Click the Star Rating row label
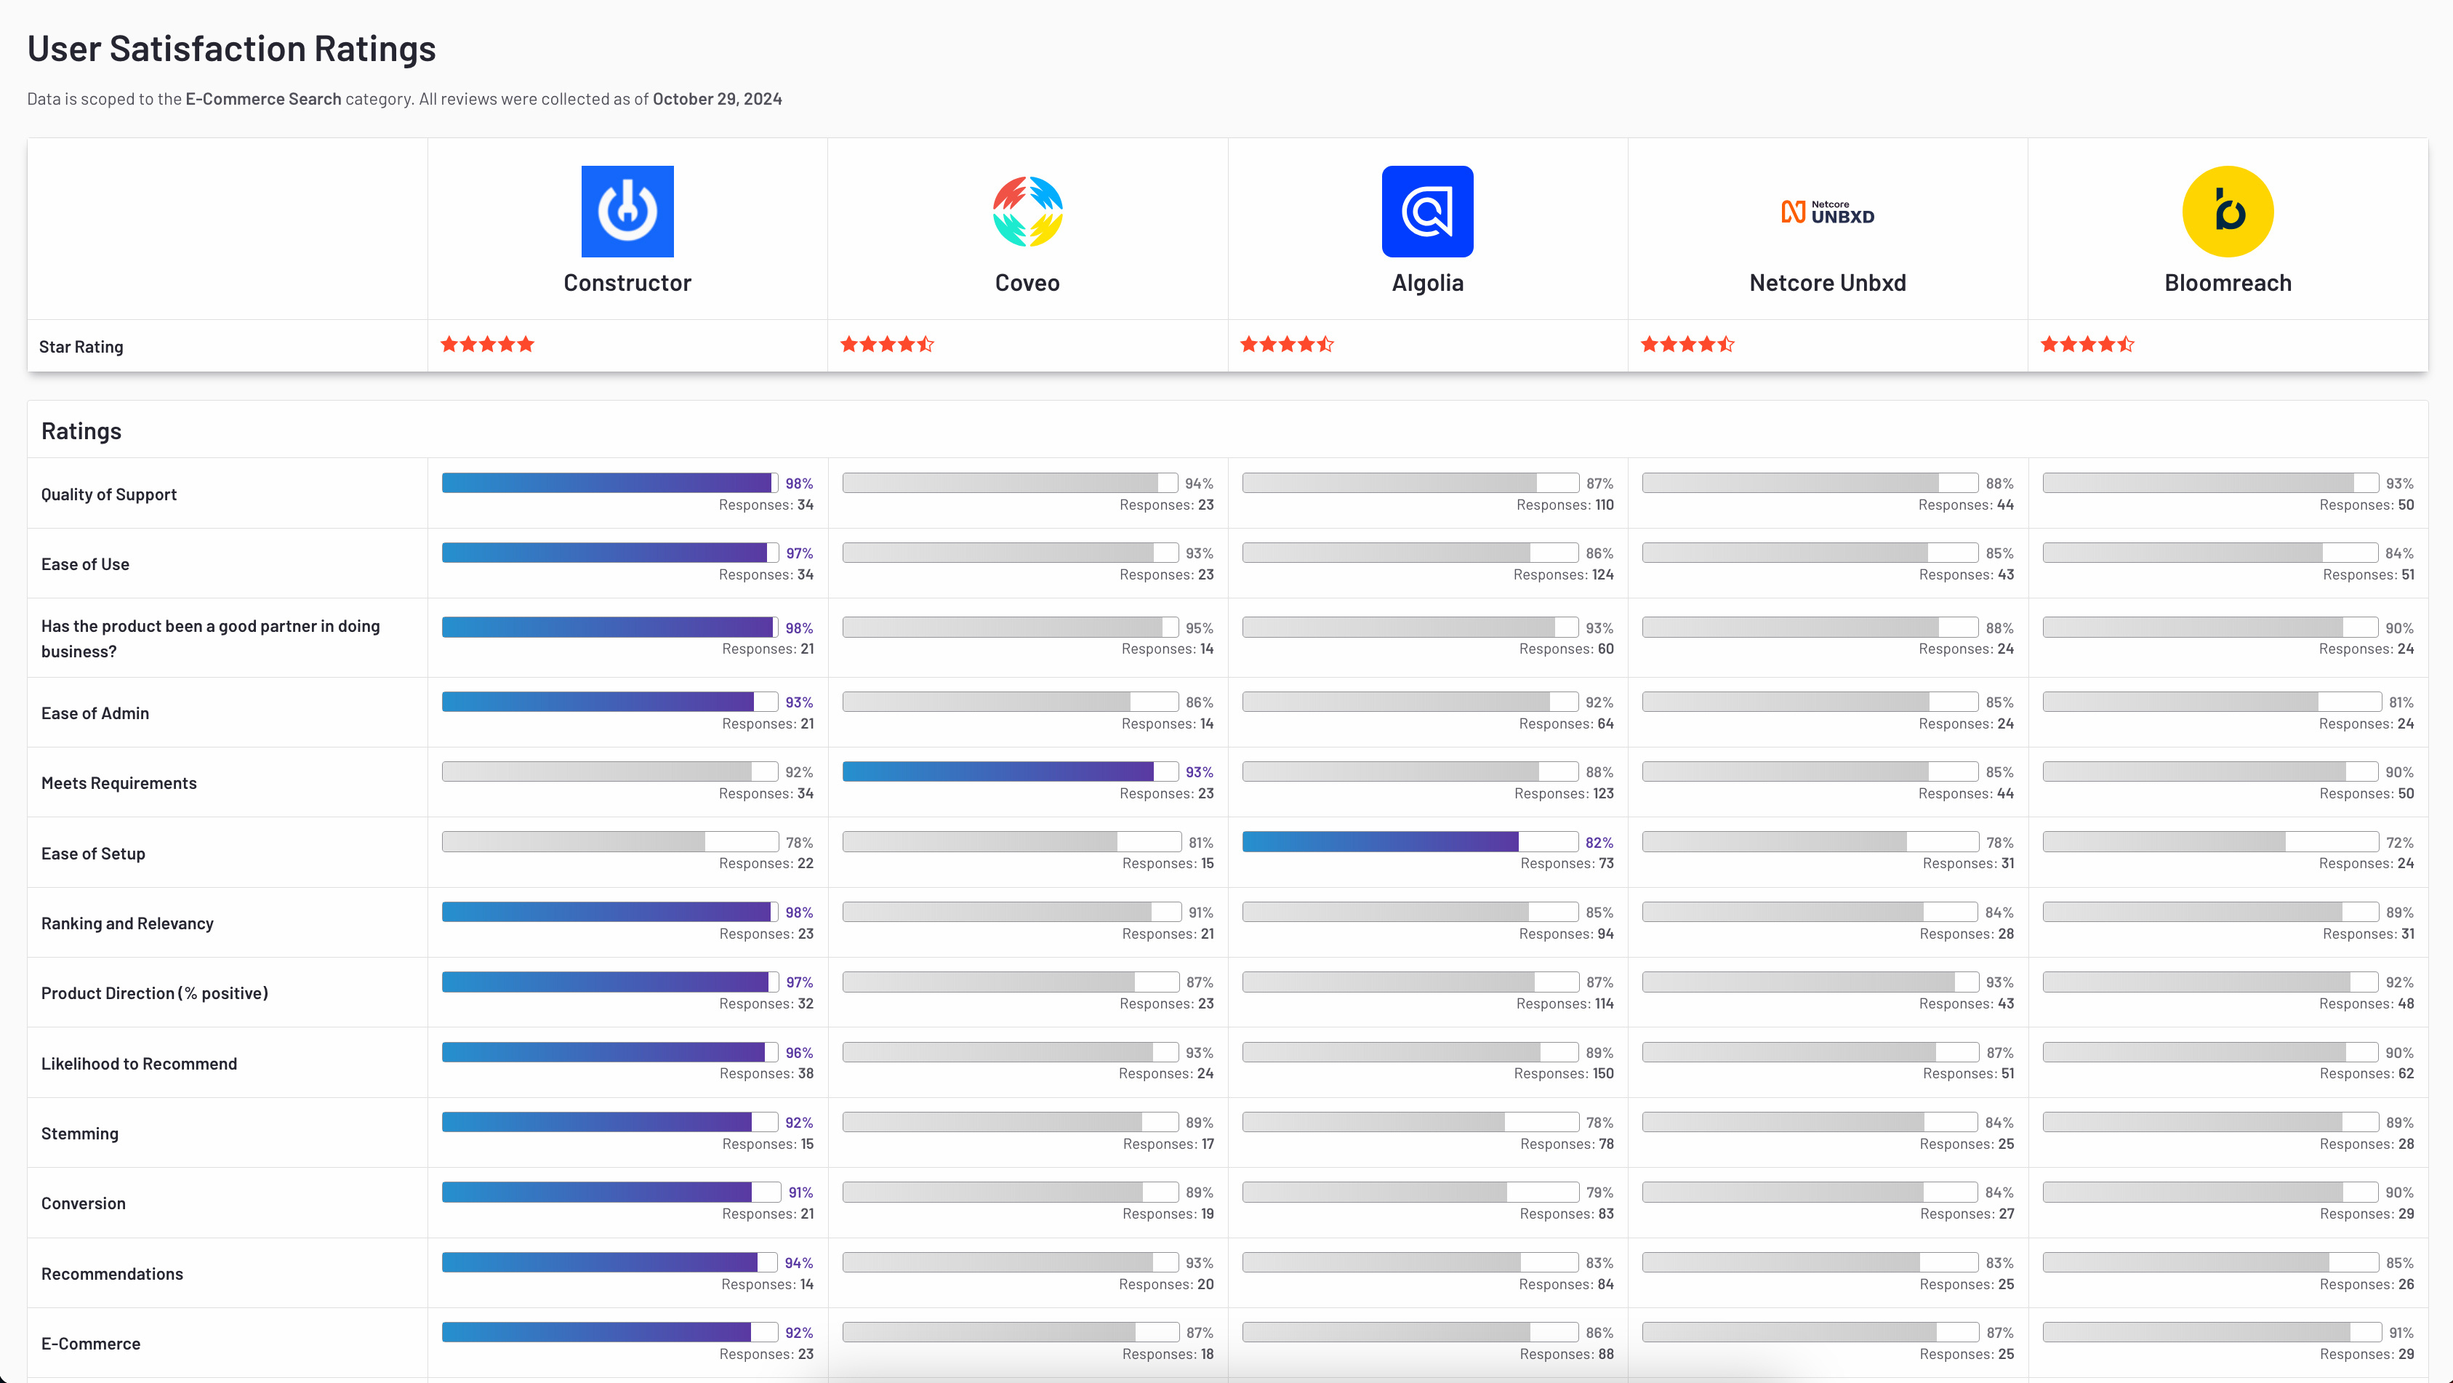 [81, 347]
